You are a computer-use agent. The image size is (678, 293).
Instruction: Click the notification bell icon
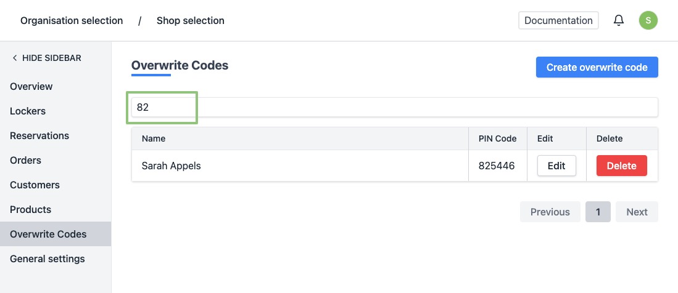point(619,20)
